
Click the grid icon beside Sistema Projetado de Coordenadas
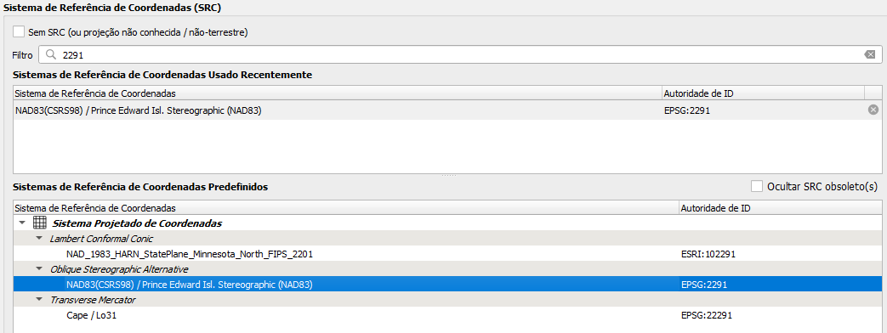pos(40,223)
